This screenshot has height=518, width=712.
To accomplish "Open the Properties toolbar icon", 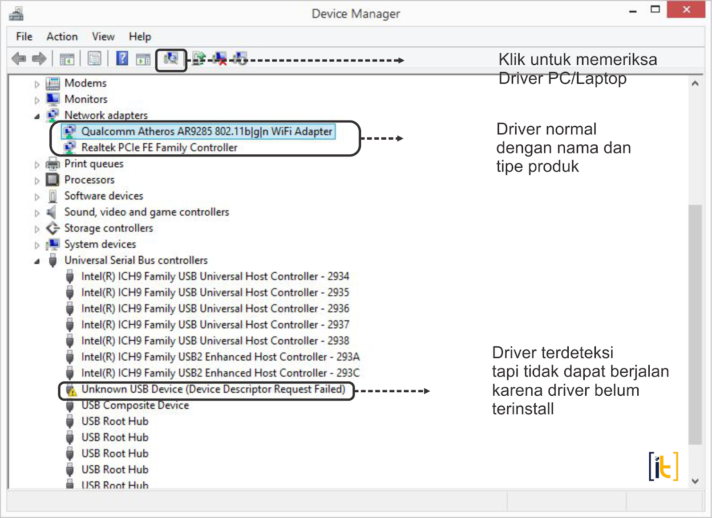I will (94, 58).
